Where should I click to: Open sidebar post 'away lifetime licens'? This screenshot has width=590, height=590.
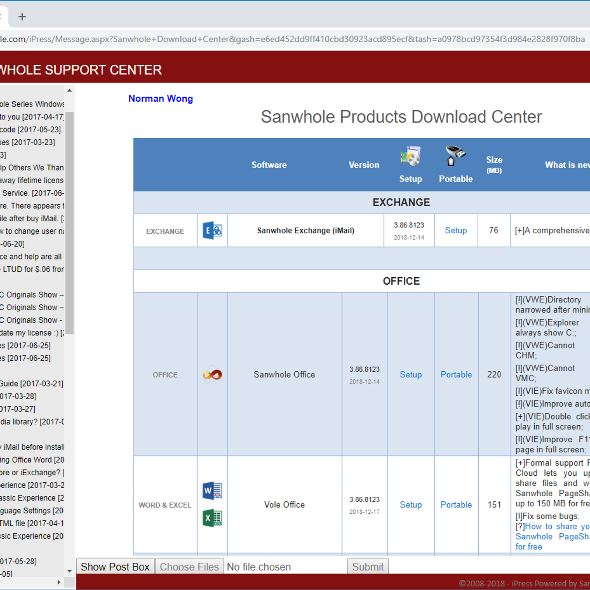pyautogui.click(x=32, y=180)
